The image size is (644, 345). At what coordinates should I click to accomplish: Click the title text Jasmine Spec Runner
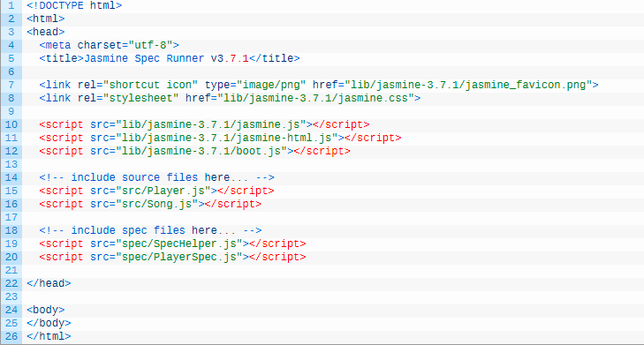coord(144,58)
